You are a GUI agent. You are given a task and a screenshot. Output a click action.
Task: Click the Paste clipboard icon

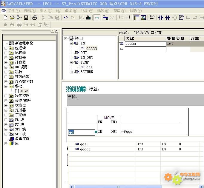(x=57, y=17)
